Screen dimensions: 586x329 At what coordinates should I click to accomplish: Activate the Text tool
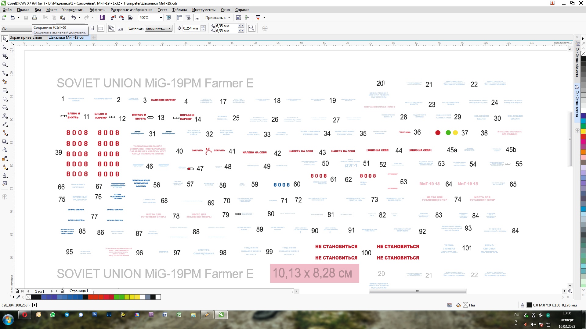pos(5,116)
